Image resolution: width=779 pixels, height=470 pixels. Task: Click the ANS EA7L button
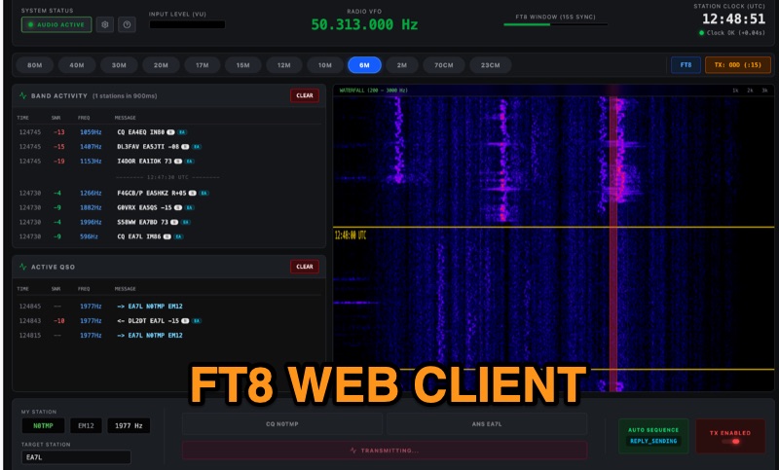[487, 424]
